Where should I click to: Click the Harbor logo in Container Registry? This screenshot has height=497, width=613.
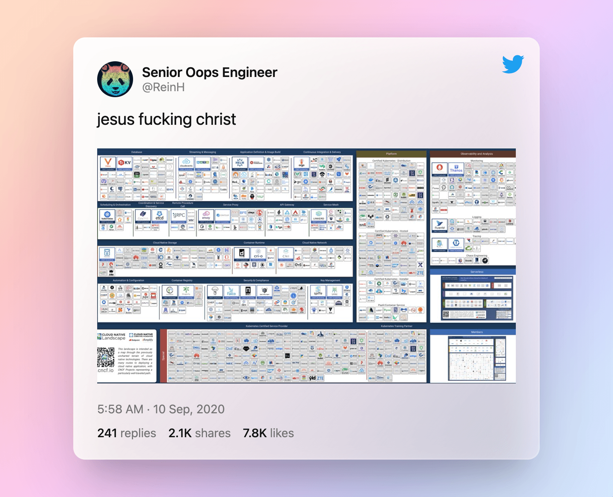point(170,292)
